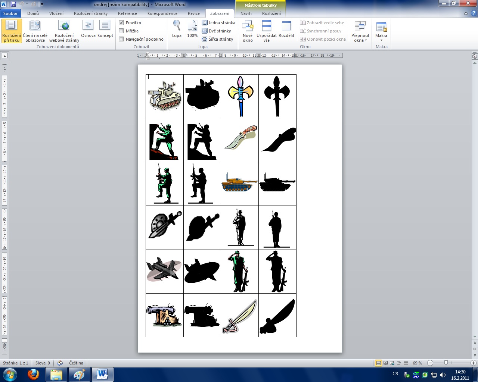
Task: Click the CS keyboard language indicator
Action: pos(395,374)
